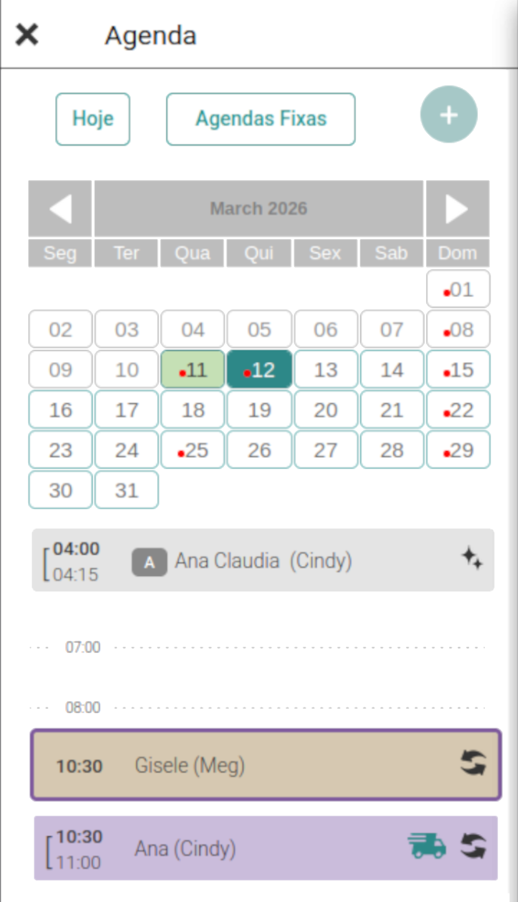
Task: Click the round plus button to add appointment
Action: click(449, 115)
